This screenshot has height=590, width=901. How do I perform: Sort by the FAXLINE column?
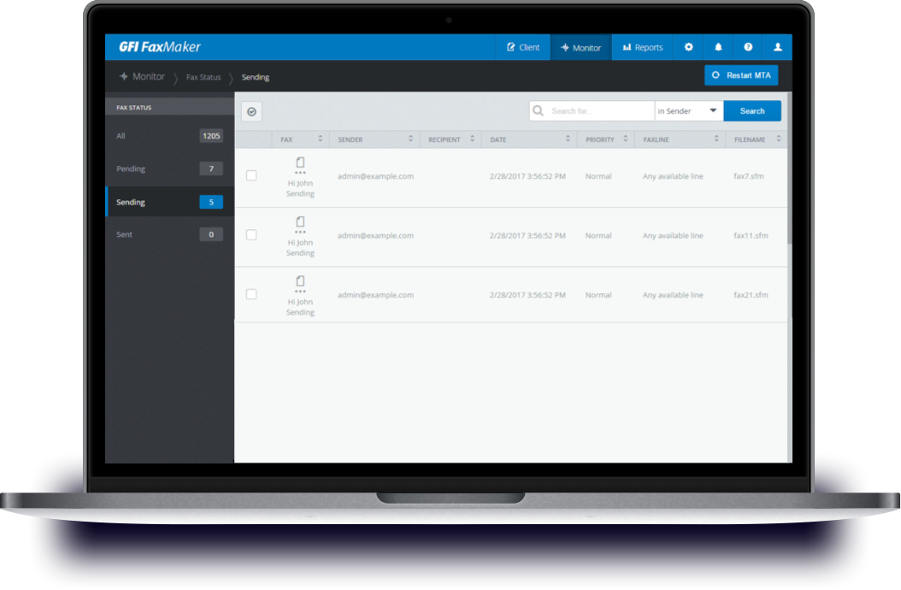pyautogui.click(x=716, y=139)
